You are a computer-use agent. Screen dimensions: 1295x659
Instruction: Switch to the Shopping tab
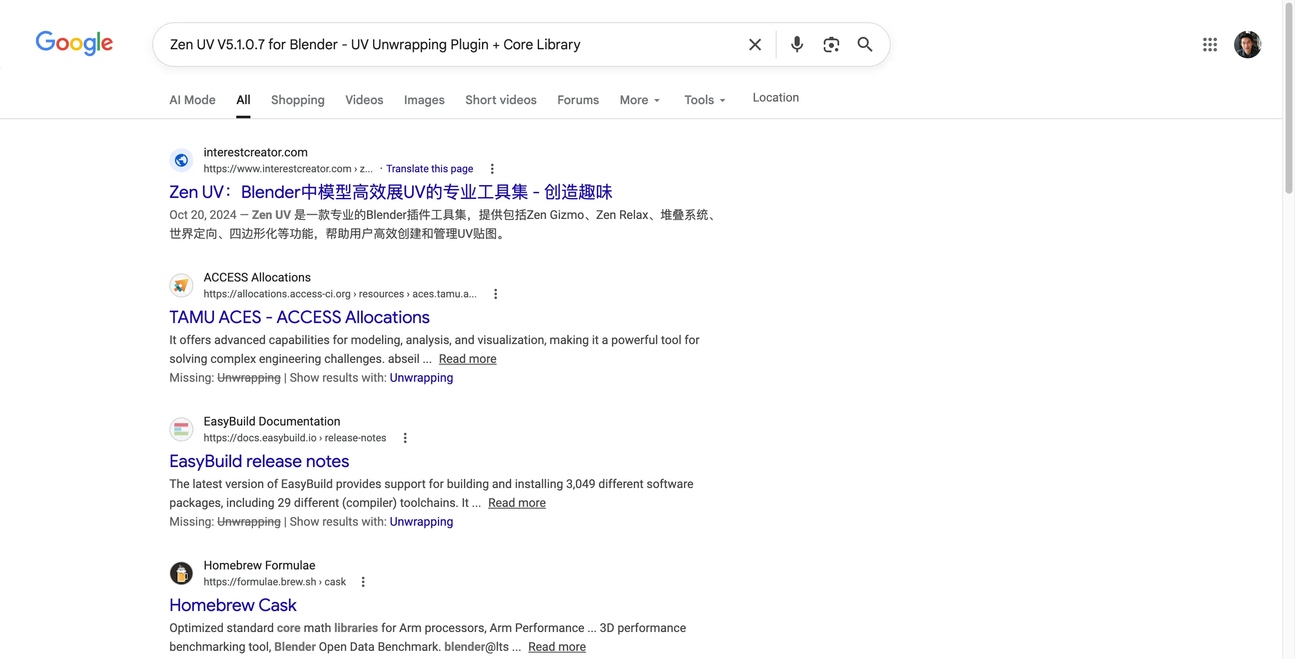(298, 100)
